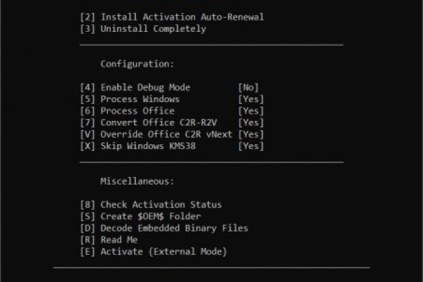The image size is (423, 282).
Task: Toggle the Process Office [Yes] value
Action: point(251,111)
